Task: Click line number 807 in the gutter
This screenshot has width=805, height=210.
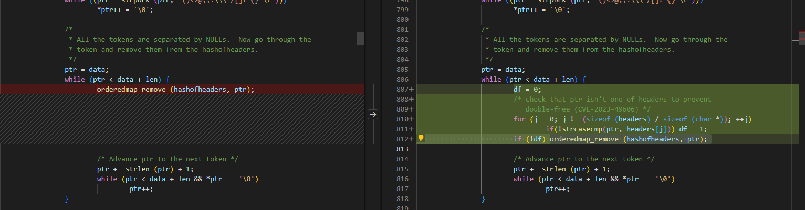Action: click(403, 90)
